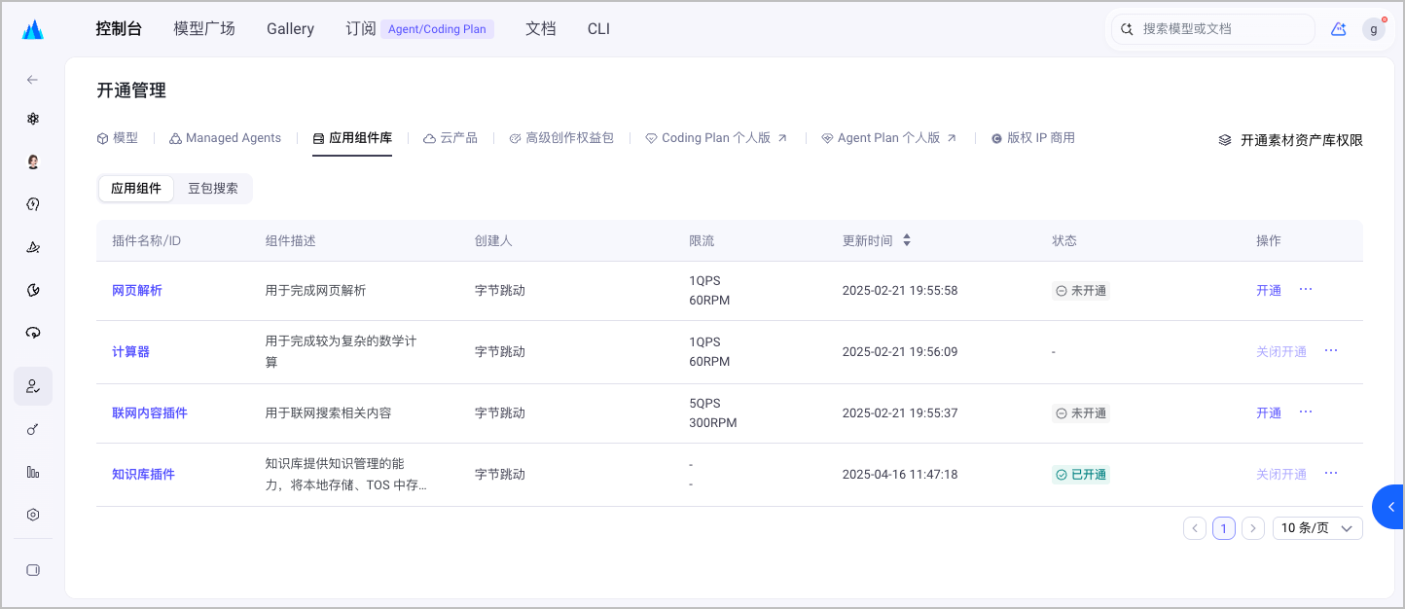Go to the previous page arrow
This screenshot has width=1405, height=609.
point(1195,528)
